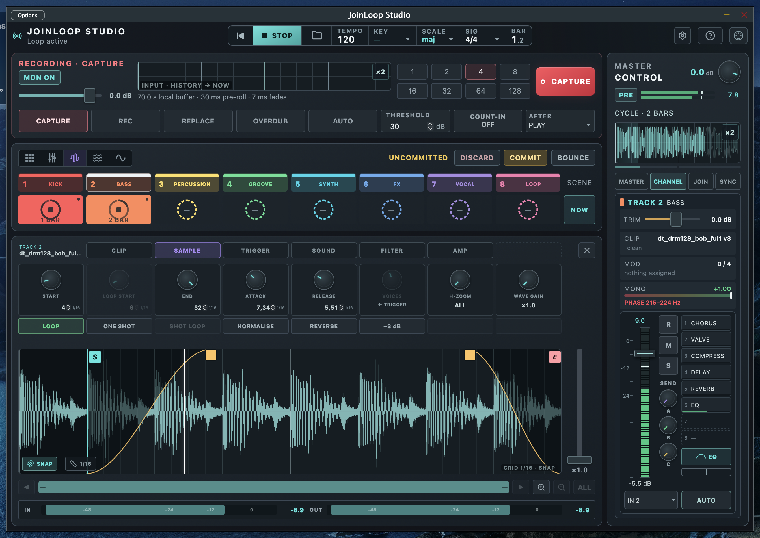Switch to the FILTER tab
This screenshot has width=760, height=538.
(x=392, y=250)
